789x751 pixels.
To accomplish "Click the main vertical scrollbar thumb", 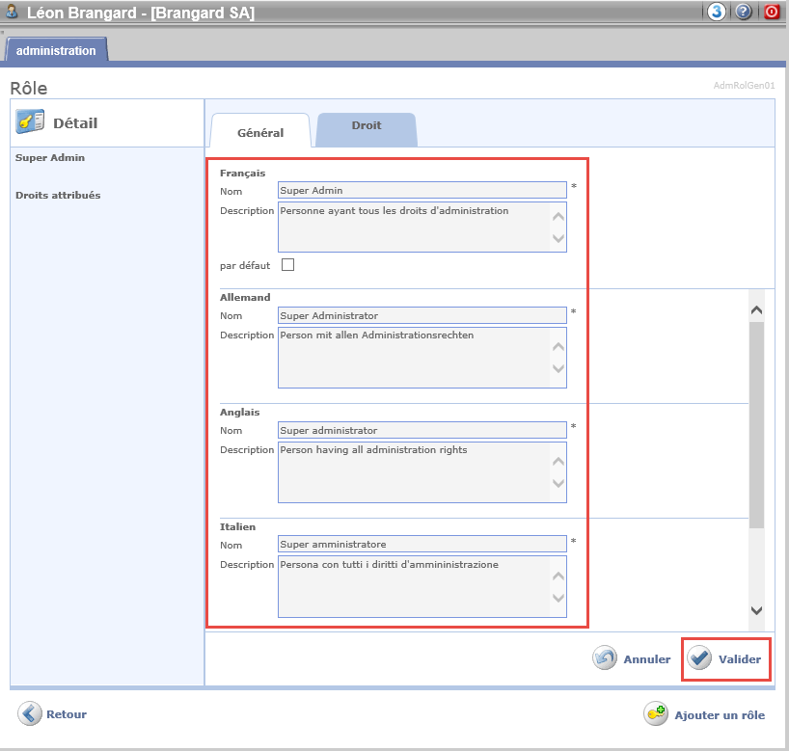I will 756,424.
